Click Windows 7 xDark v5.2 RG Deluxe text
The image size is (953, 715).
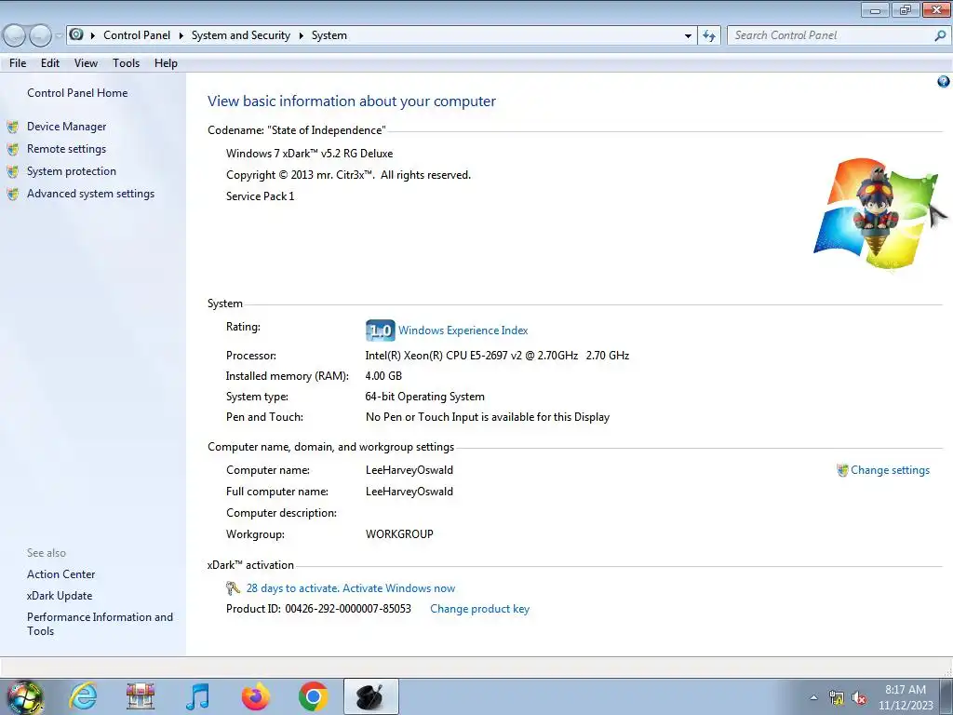click(309, 154)
